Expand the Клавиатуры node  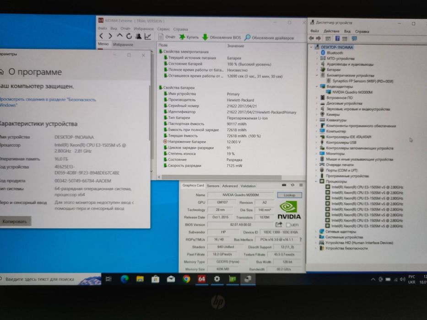pos(317,120)
